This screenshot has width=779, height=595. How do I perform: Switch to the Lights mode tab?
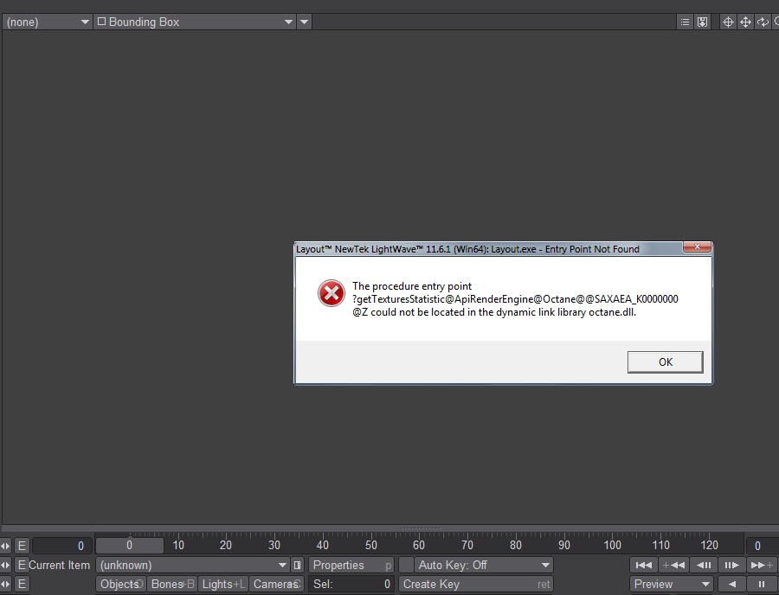[223, 584]
